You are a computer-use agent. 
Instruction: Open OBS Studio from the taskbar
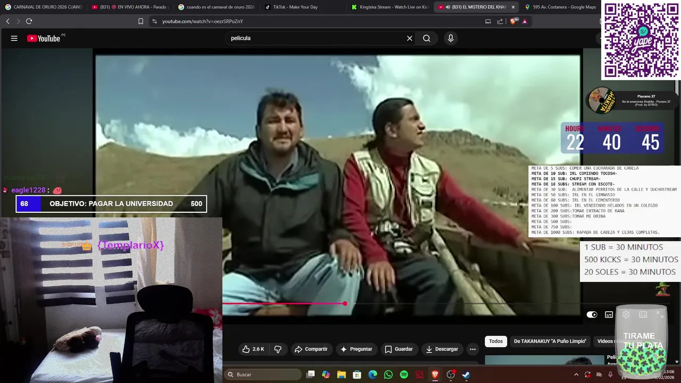coord(451,374)
